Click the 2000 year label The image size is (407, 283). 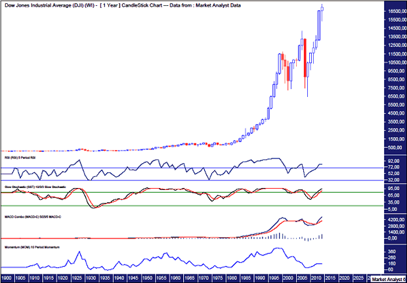click(x=288, y=278)
